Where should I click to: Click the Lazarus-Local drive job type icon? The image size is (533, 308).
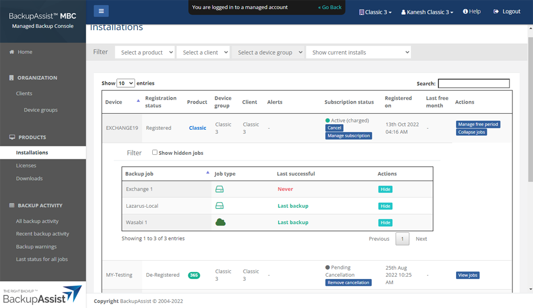pos(219,206)
